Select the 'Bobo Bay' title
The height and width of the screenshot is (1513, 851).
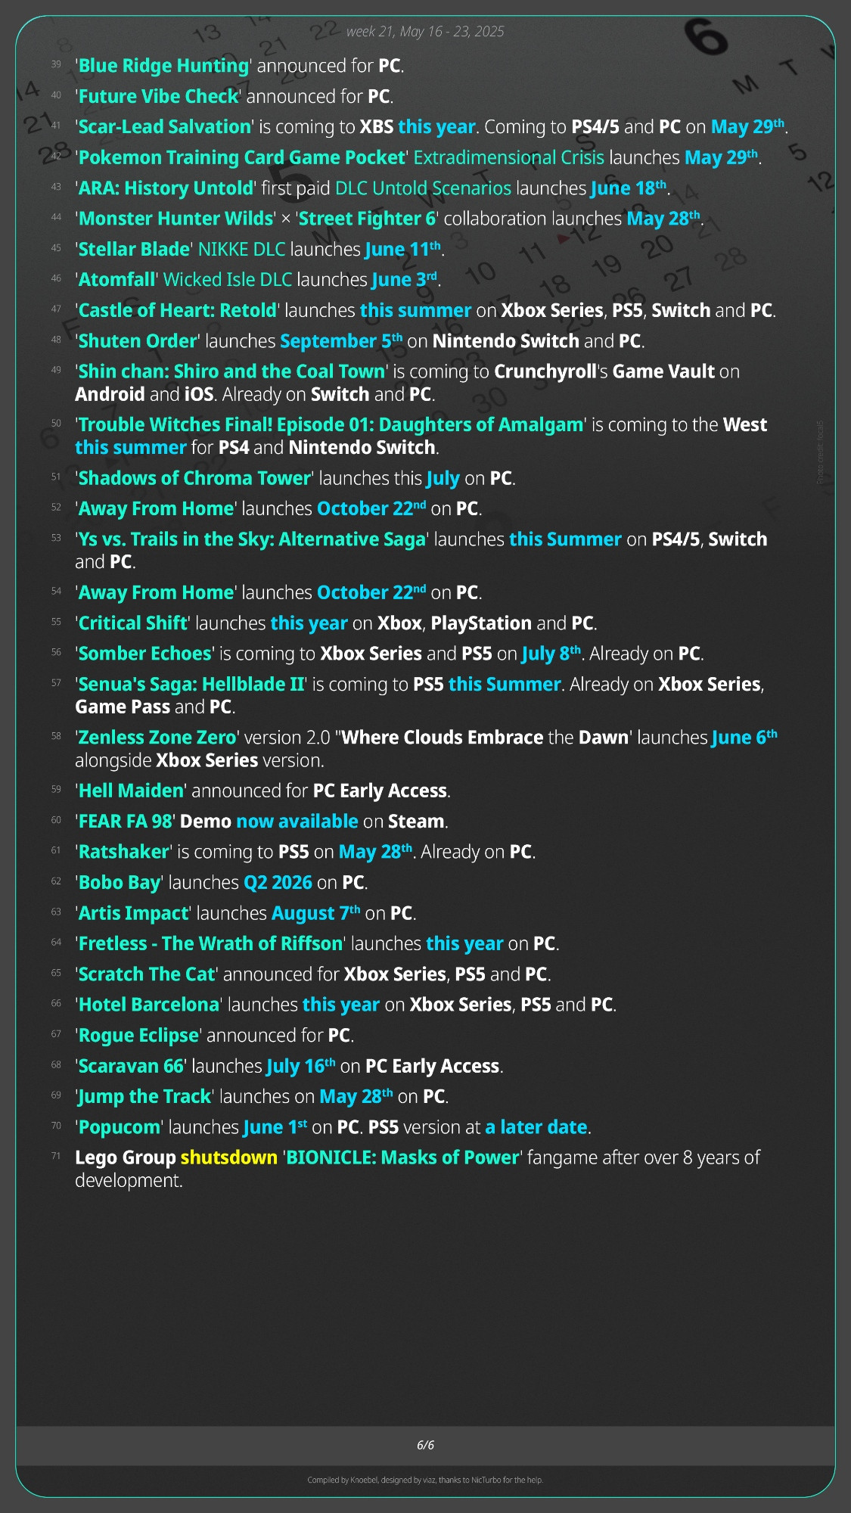120,883
